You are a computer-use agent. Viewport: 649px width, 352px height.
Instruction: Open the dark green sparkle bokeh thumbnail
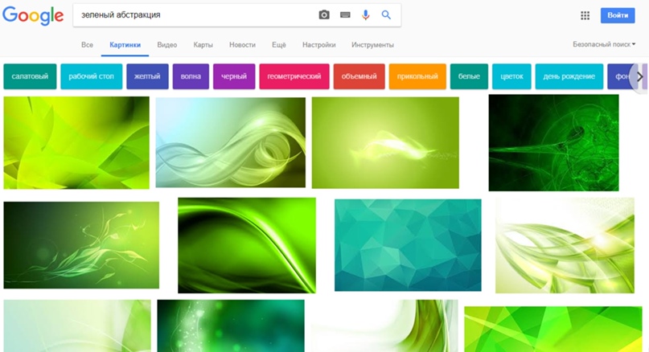click(231, 326)
